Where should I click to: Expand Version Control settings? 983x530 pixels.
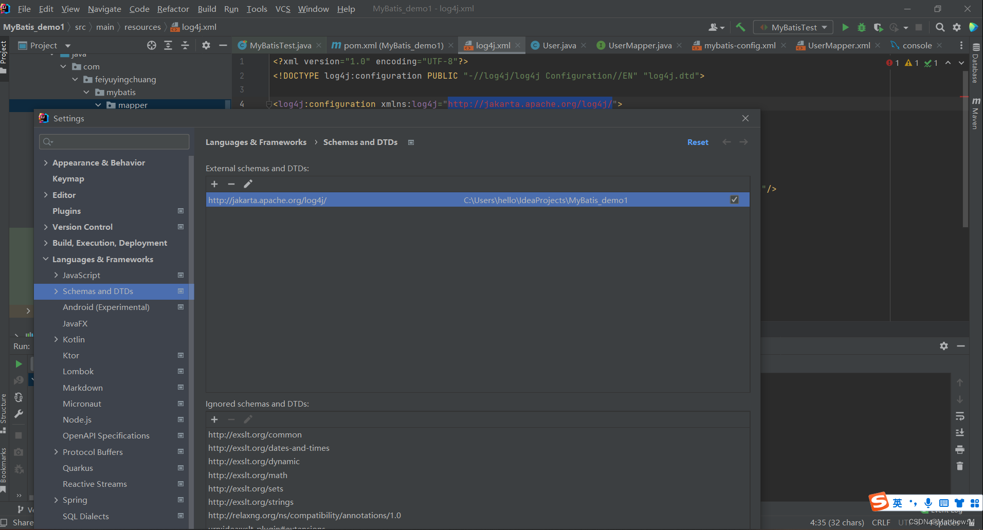(x=46, y=227)
